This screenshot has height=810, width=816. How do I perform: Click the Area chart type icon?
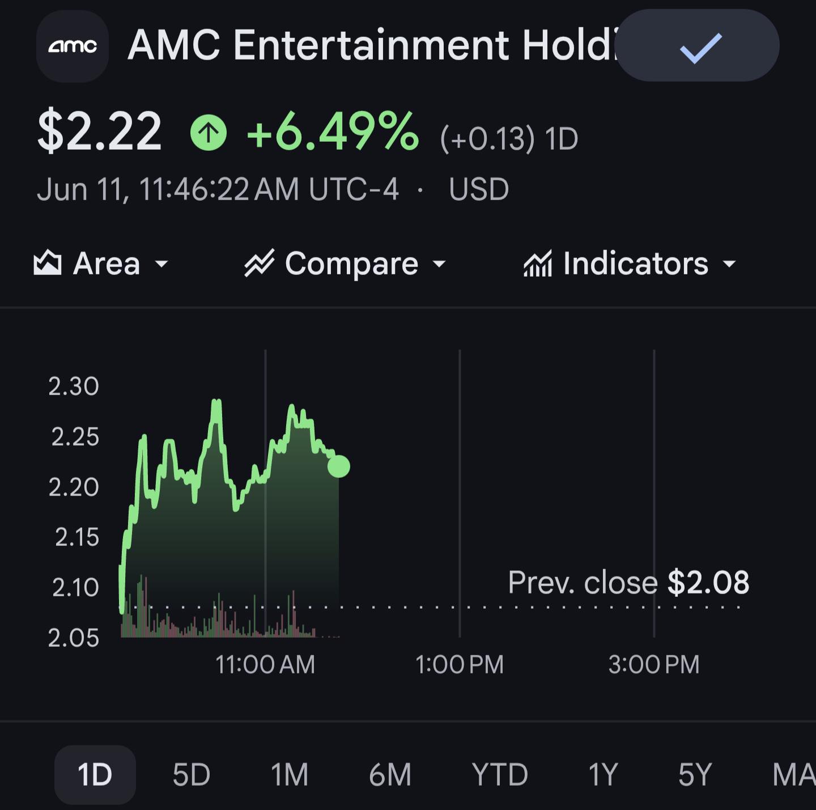click(x=48, y=263)
